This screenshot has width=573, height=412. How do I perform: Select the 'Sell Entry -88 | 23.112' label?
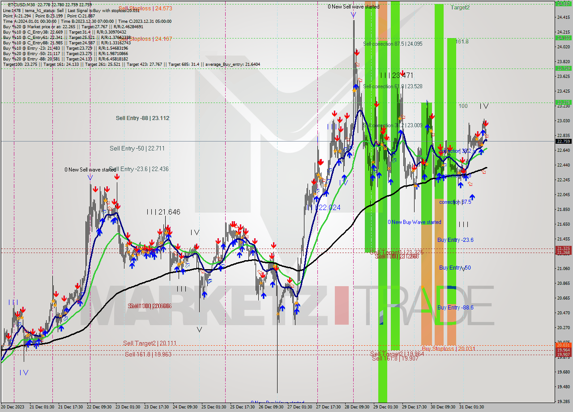[x=142, y=118]
